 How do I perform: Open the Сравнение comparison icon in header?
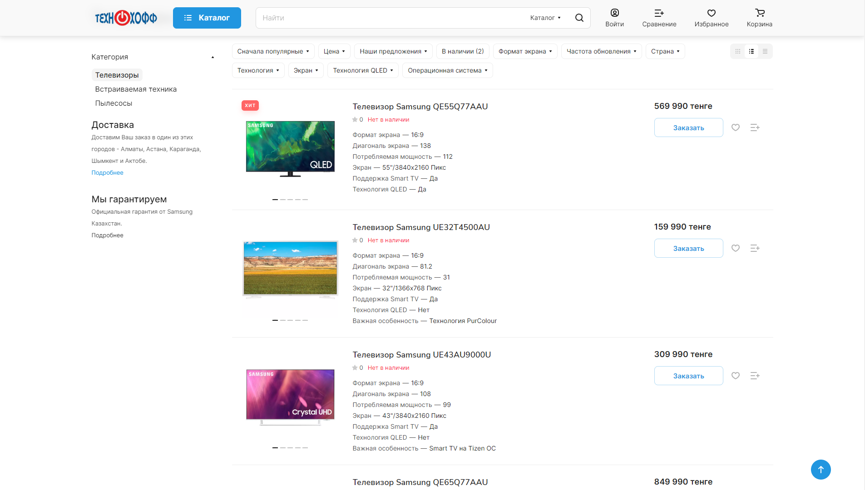[x=659, y=18]
